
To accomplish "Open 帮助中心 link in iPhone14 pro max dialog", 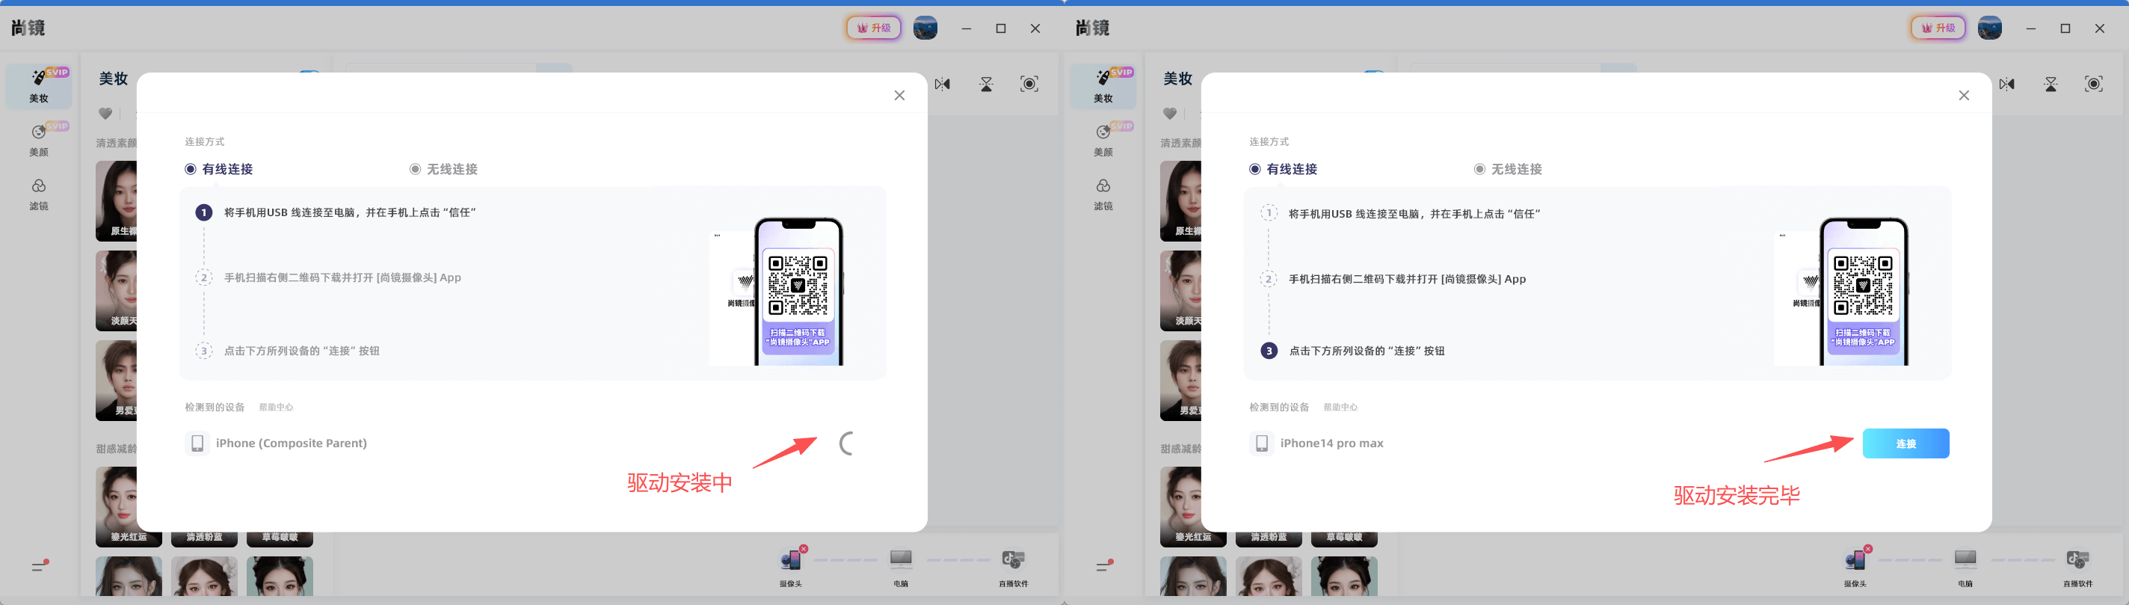I will point(1340,408).
